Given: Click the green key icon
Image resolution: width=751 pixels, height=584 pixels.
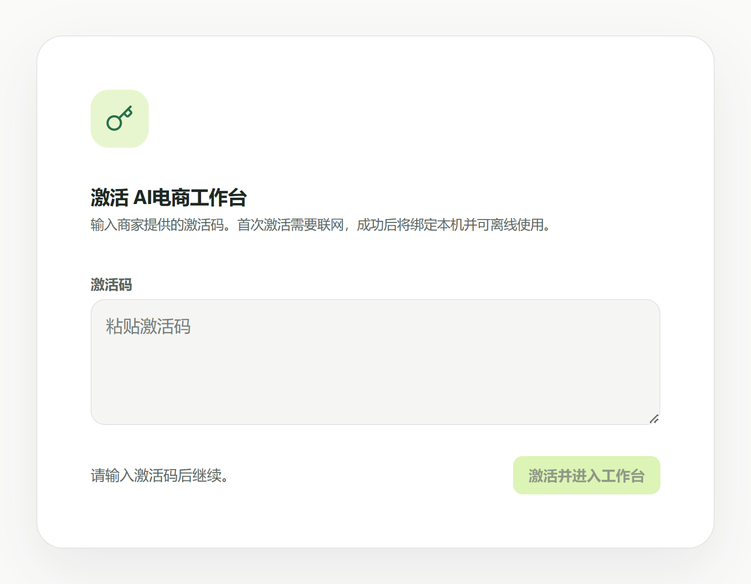Looking at the screenshot, I should point(120,119).
